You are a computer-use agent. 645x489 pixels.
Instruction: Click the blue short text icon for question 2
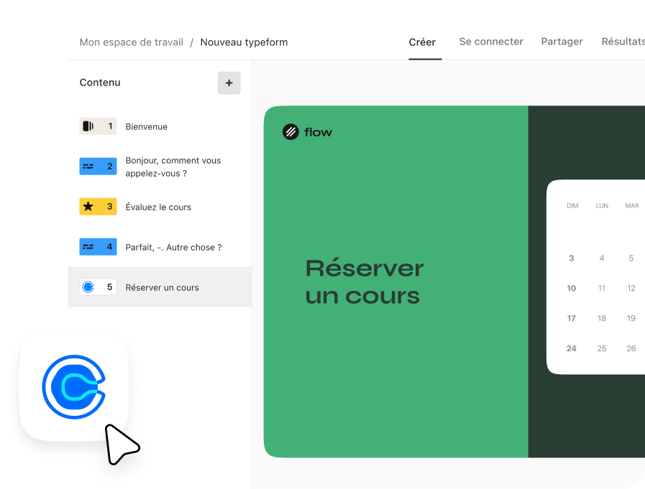point(98,167)
